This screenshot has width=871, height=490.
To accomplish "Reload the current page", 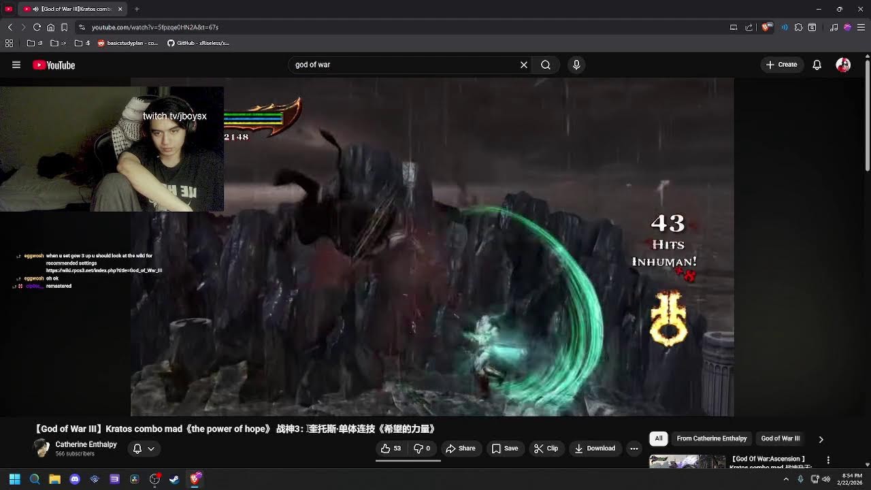I will 37,27.
